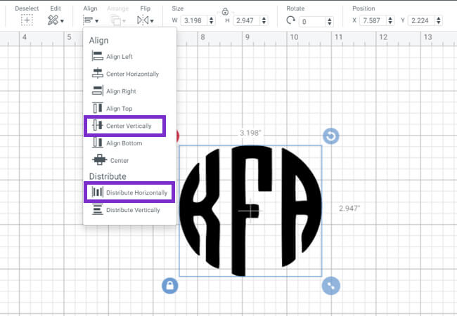Screen dimensions: 457x316
Task: Click the rotate handle on the monogram
Action: pyautogui.click(x=331, y=136)
